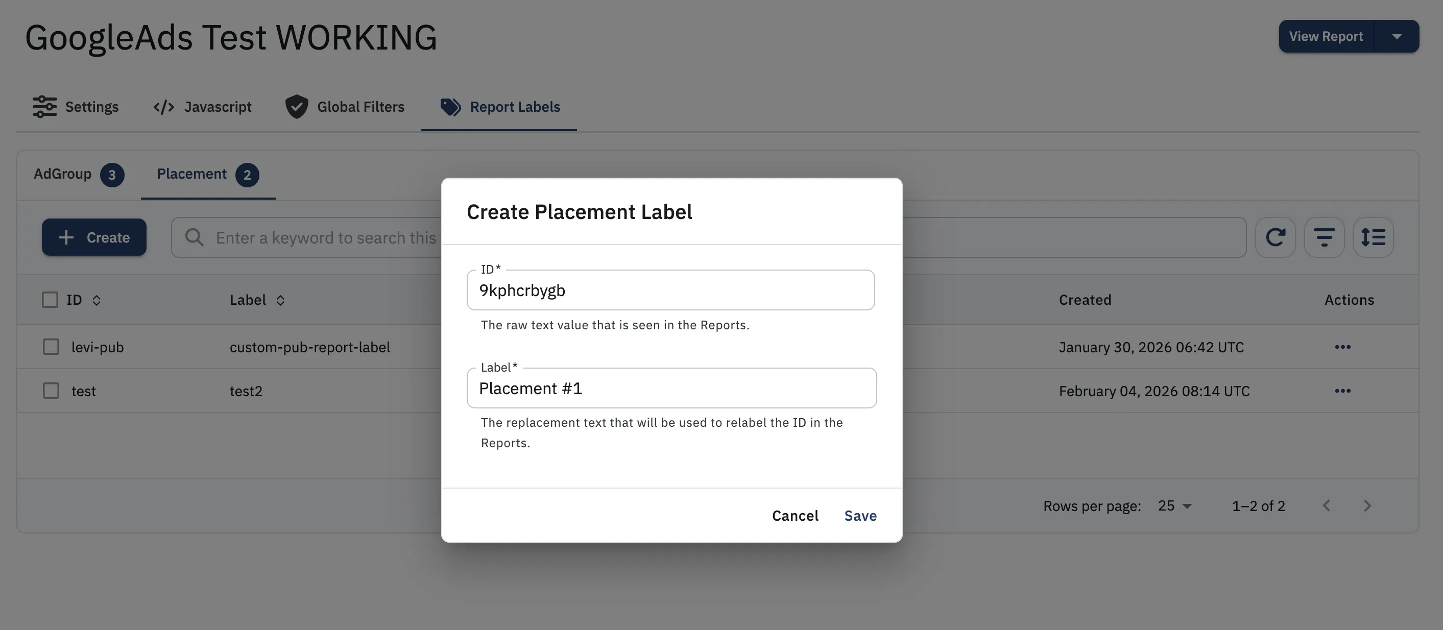Save the new placement label
The height and width of the screenshot is (630, 1443).
tap(860, 515)
